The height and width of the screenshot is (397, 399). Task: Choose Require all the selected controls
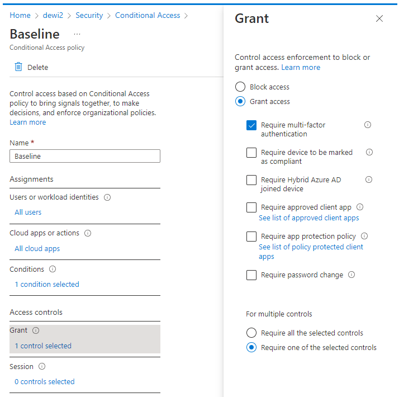click(x=251, y=333)
